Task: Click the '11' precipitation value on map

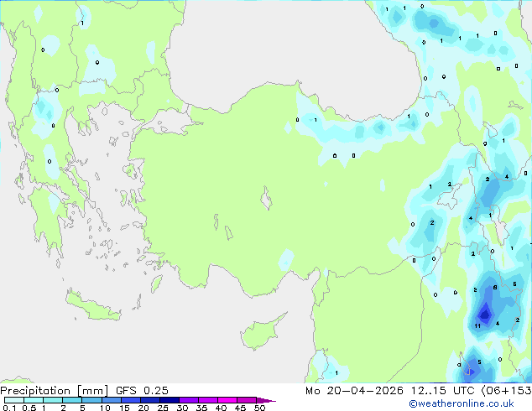Action: click(x=477, y=326)
